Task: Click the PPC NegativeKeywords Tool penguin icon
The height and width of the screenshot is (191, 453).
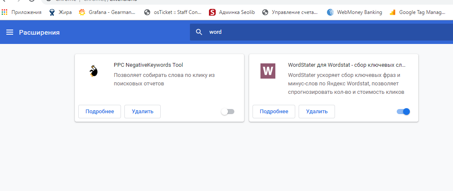Action: pyautogui.click(x=93, y=71)
